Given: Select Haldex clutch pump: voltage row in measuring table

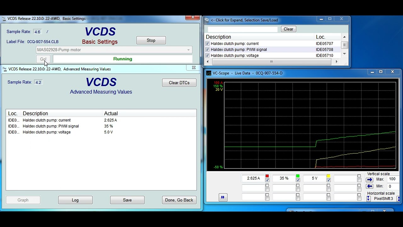Looking at the screenshot, I should [101, 132].
